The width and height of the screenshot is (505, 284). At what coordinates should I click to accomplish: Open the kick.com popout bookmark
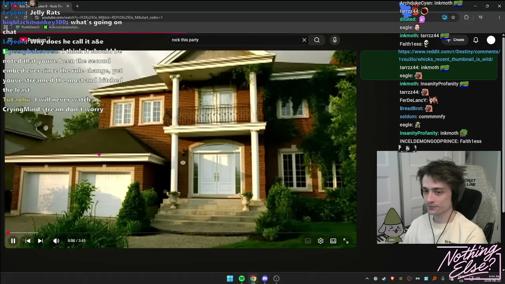coord(62,27)
